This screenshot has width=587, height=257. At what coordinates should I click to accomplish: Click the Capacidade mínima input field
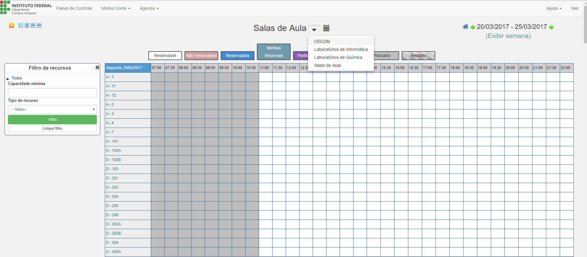pyautogui.click(x=52, y=93)
